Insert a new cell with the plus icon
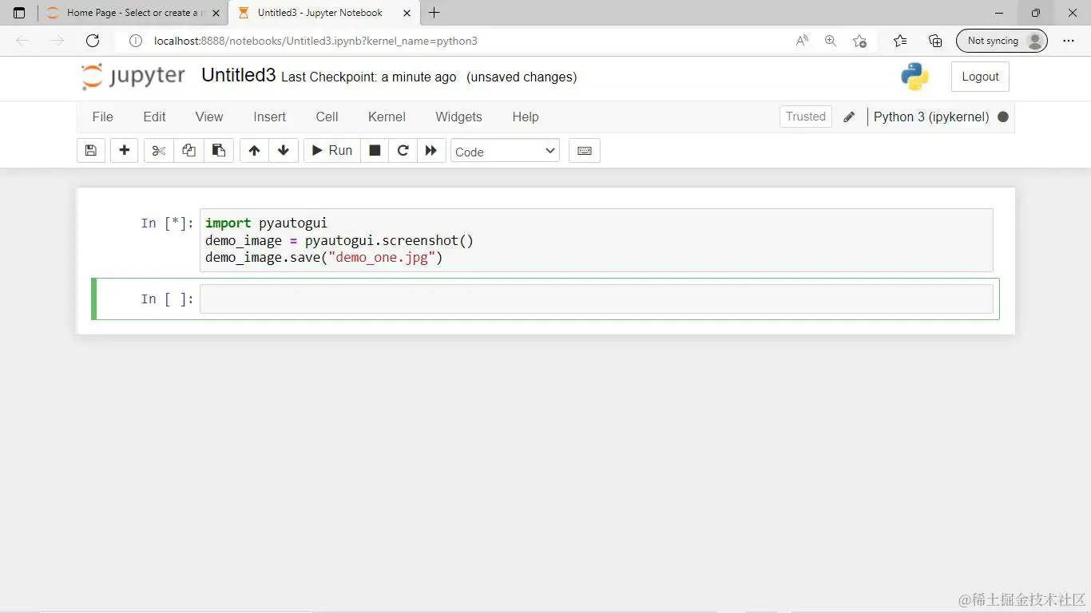The height and width of the screenshot is (613, 1091). (124, 150)
